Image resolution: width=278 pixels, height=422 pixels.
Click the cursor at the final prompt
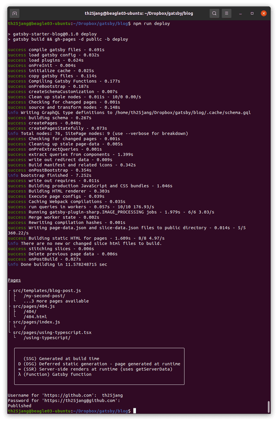click(x=135, y=411)
